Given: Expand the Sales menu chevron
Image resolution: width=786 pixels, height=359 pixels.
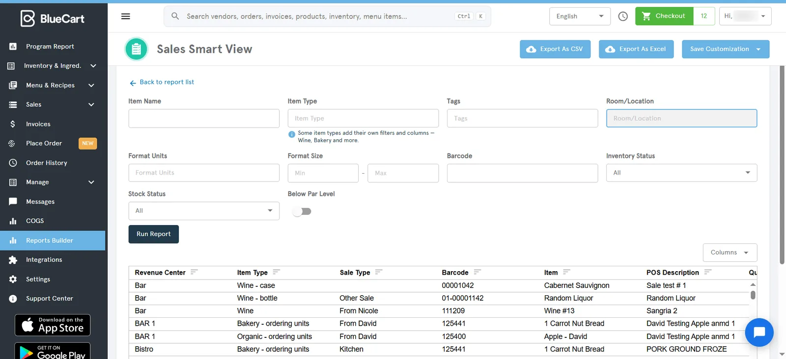Looking at the screenshot, I should (x=91, y=104).
